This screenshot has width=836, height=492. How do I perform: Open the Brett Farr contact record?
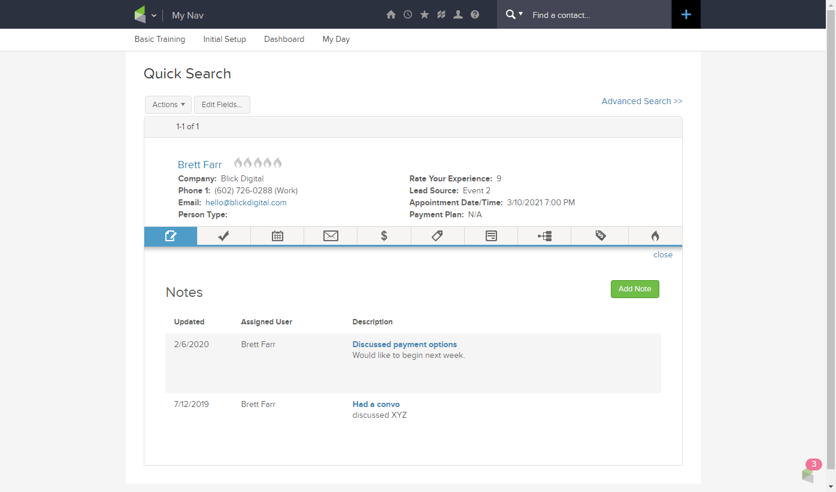(x=200, y=165)
